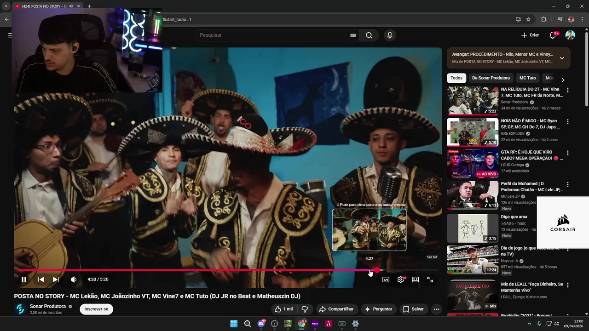Click the seek preview thumbnail above 4:27
The image size is (589, 331).
coord(369,230)
